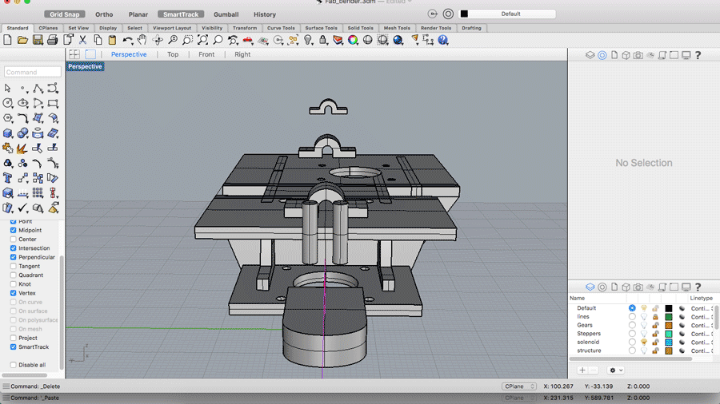Toggle the Gumball button
Viewport: 720px width, 404px height.
(x=226, y=14)
